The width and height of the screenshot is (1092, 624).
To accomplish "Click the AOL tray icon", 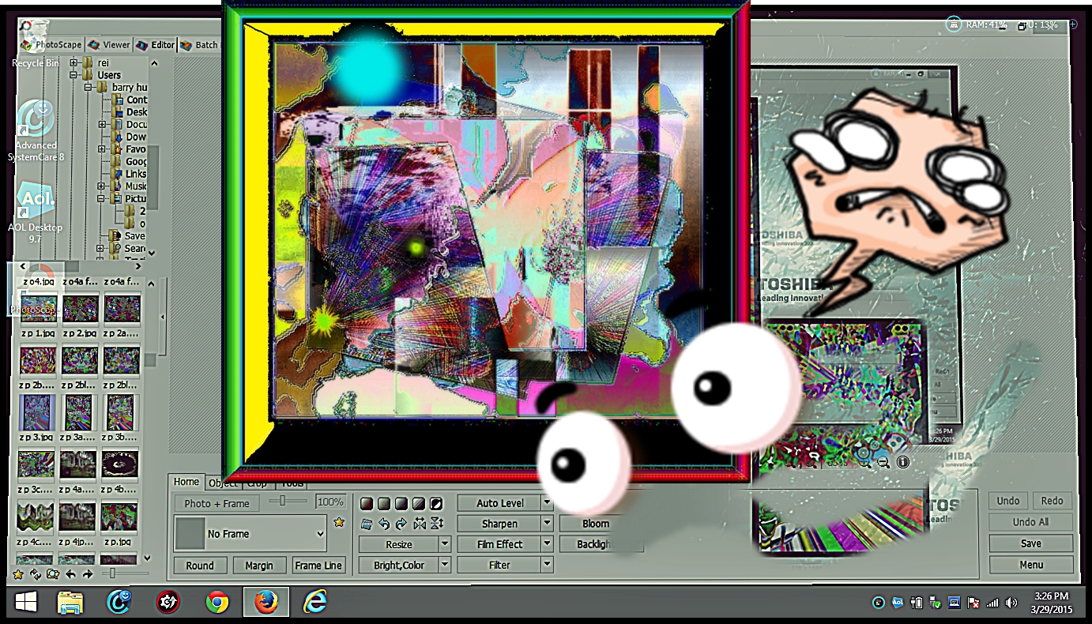I will pyautogui.click(x=897, y=603).
